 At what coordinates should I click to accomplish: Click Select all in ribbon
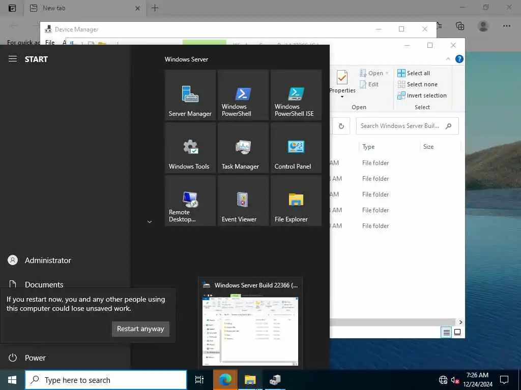coord(414,73)
